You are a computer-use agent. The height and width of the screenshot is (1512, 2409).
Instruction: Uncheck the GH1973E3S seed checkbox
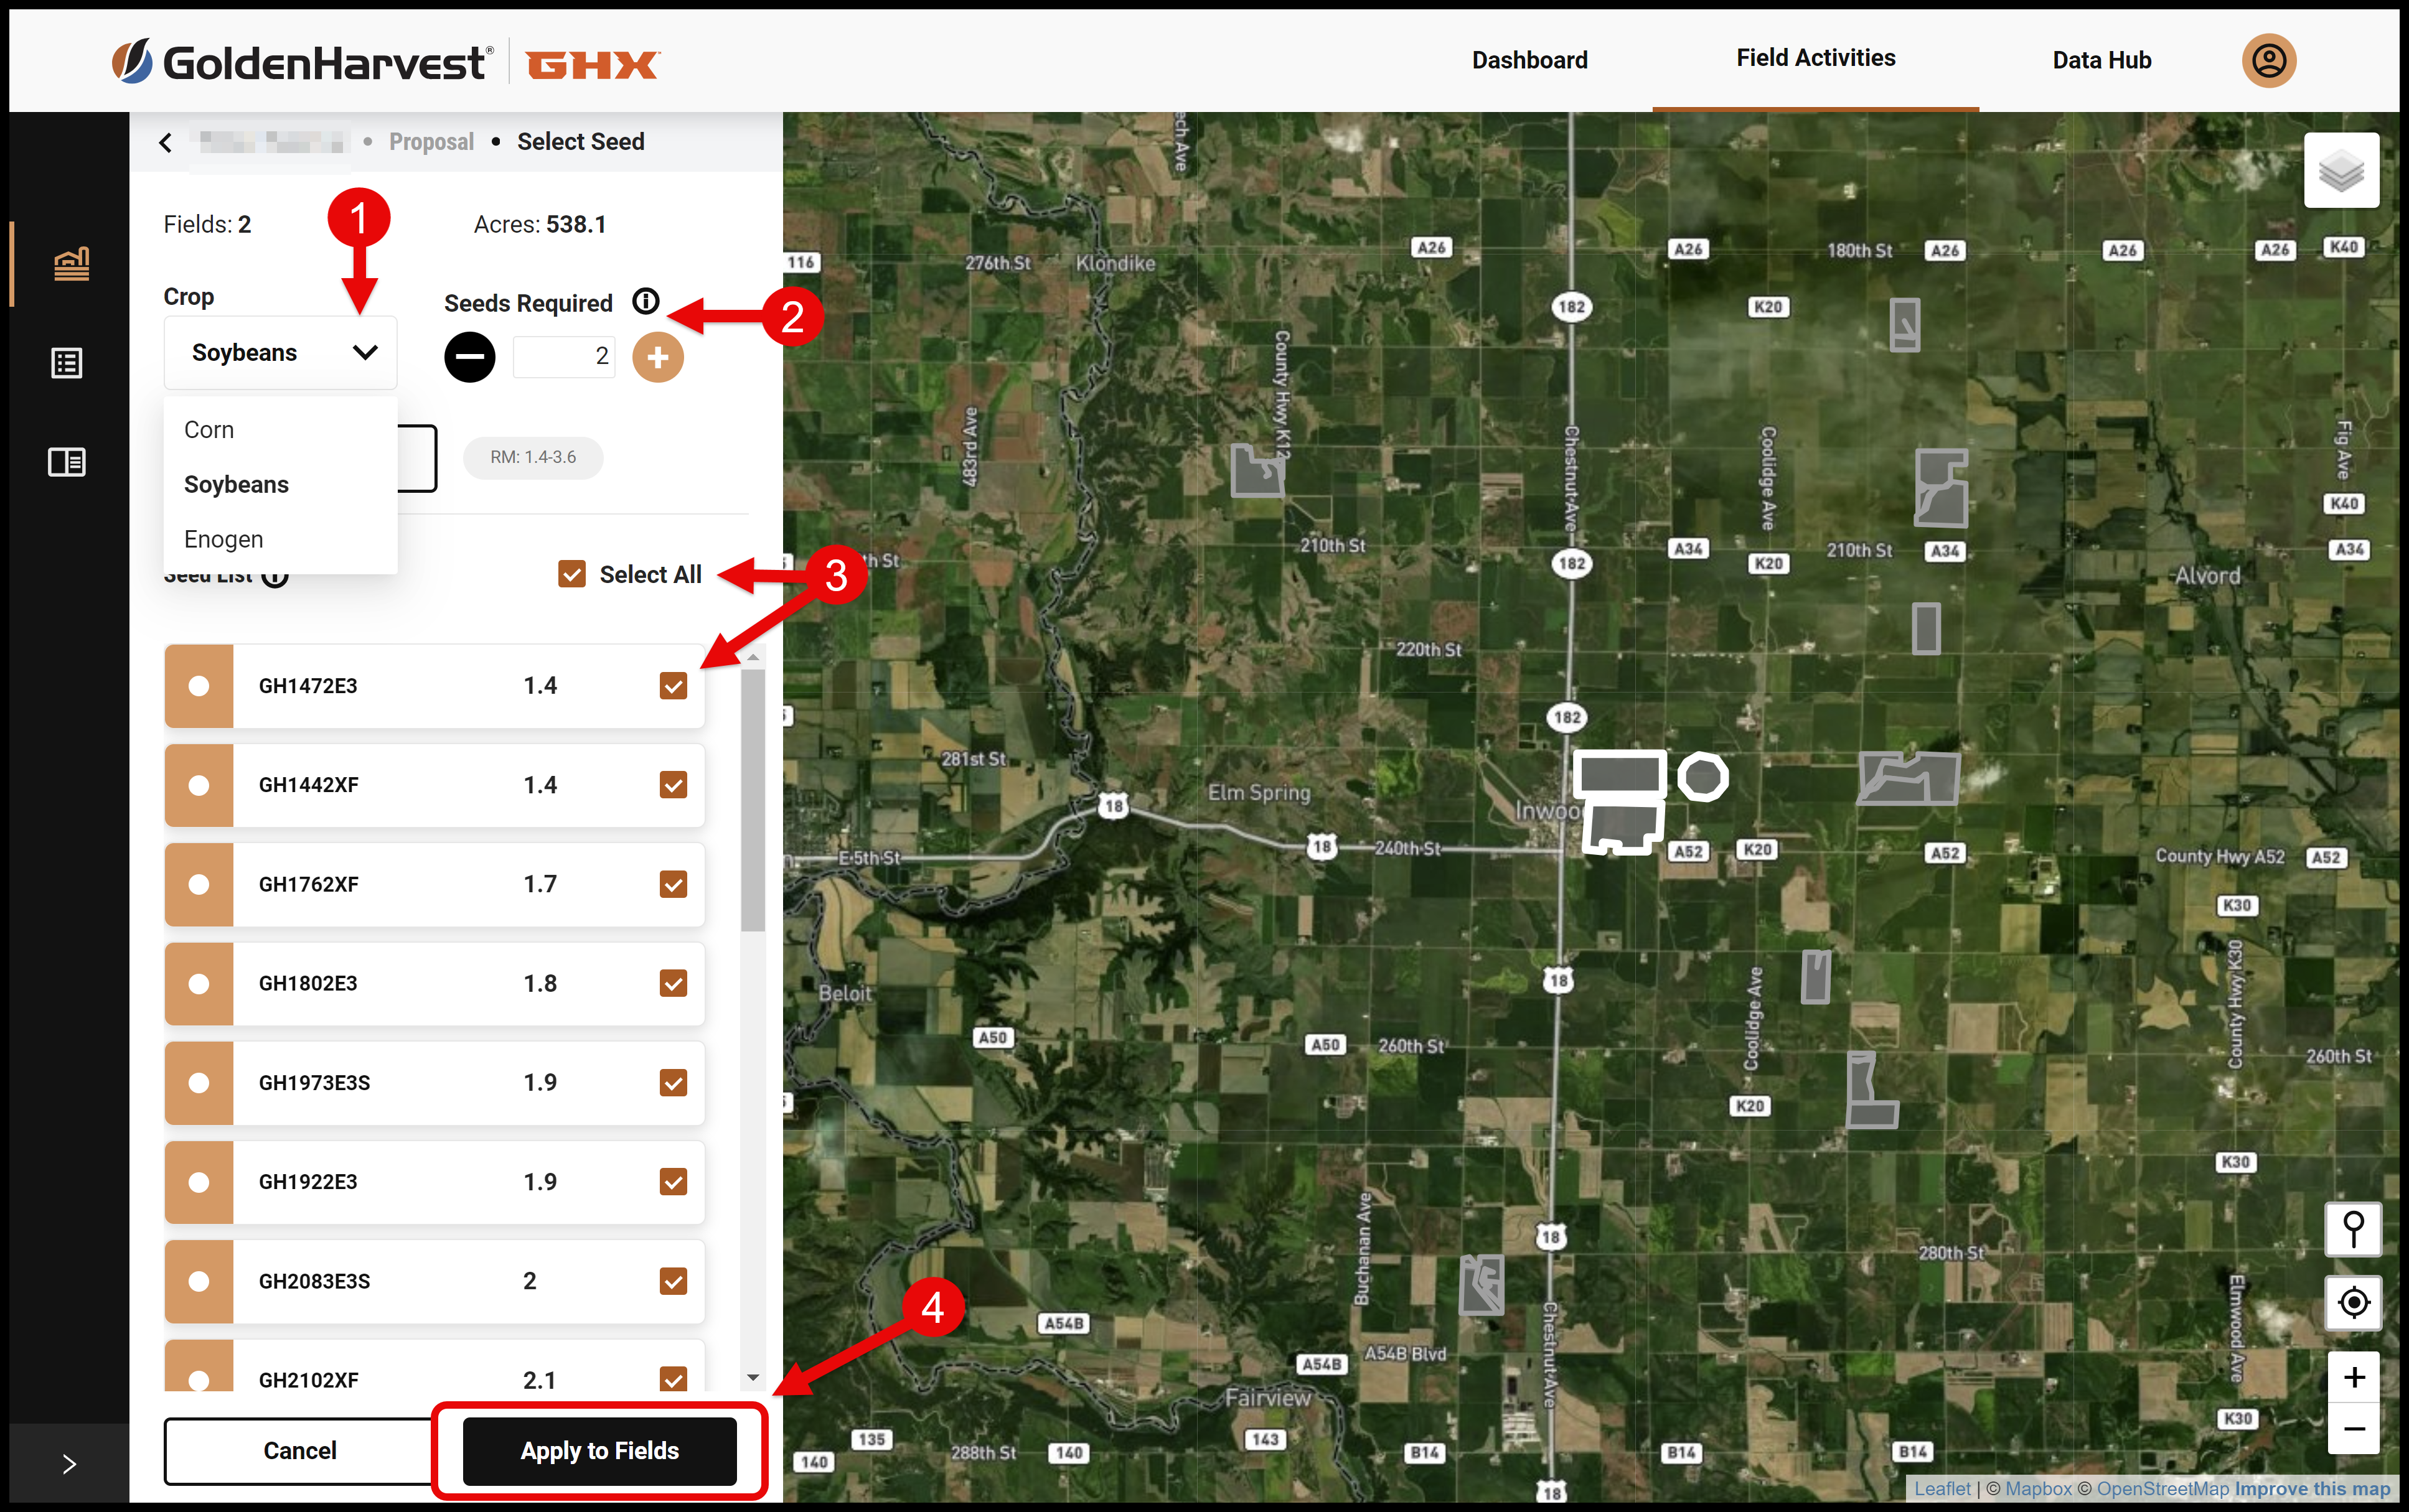[x=674, y=1083]
